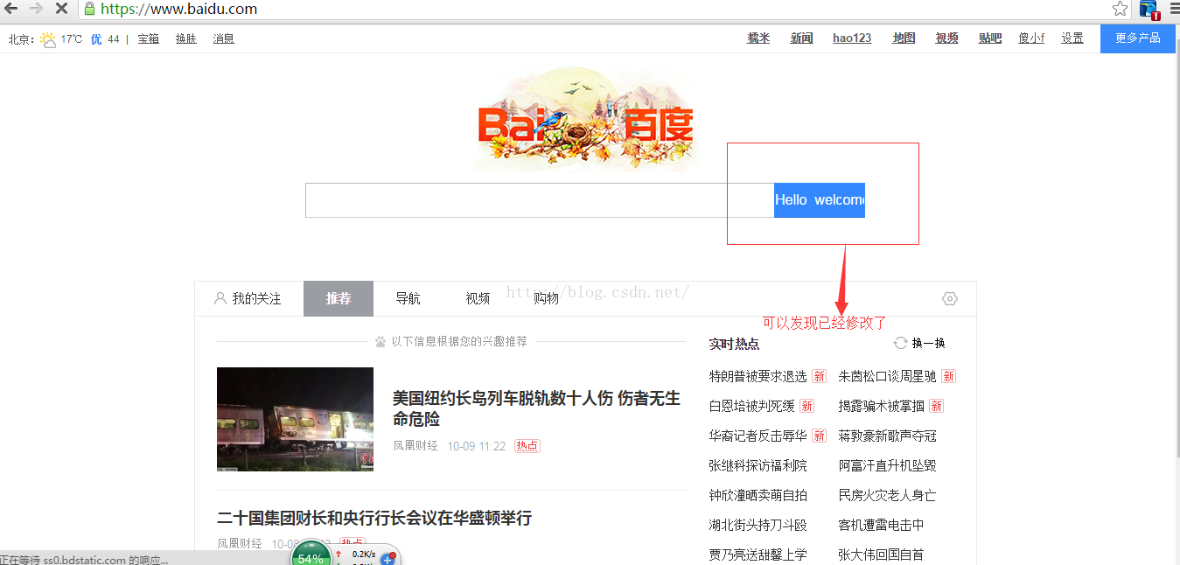
Task: Open hot topic 张继科探访福利院
Action: tap(758, 465)
